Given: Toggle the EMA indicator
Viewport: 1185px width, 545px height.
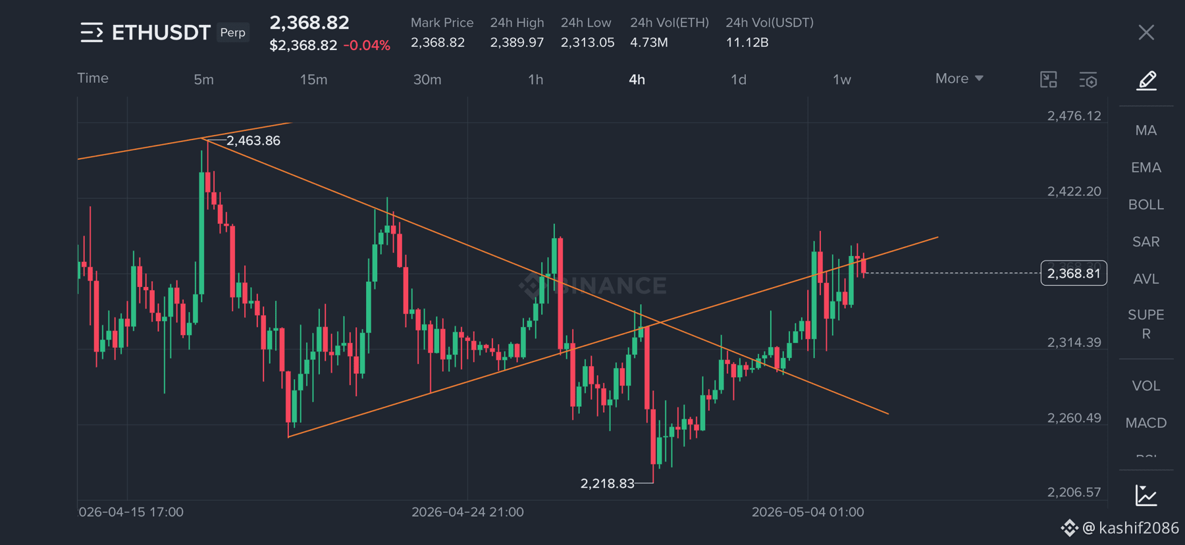Looking at the screenshot, I should tap(1146, 167).
